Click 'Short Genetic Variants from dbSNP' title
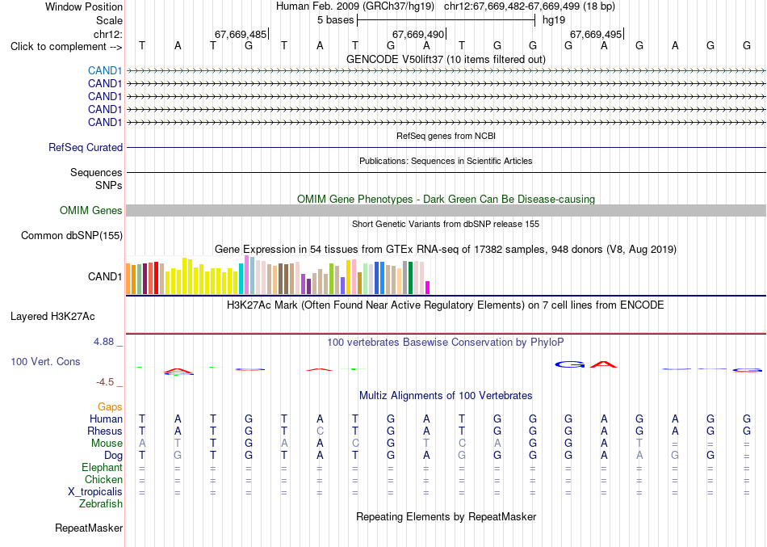The height and width of the screenshot is (547, 767). pyautogui.click(x=446, y=224)
